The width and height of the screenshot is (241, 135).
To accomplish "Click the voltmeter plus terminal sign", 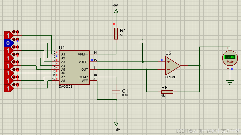I will 228,48.
